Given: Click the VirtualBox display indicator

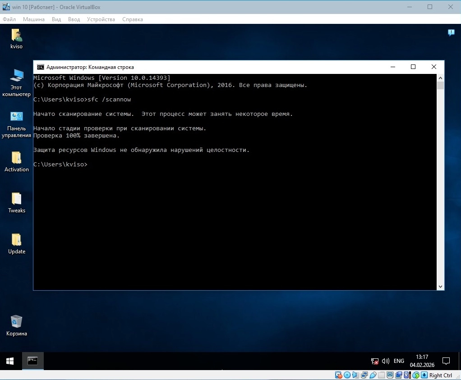Looking at the screenshot, I should (x=390, y=375).
